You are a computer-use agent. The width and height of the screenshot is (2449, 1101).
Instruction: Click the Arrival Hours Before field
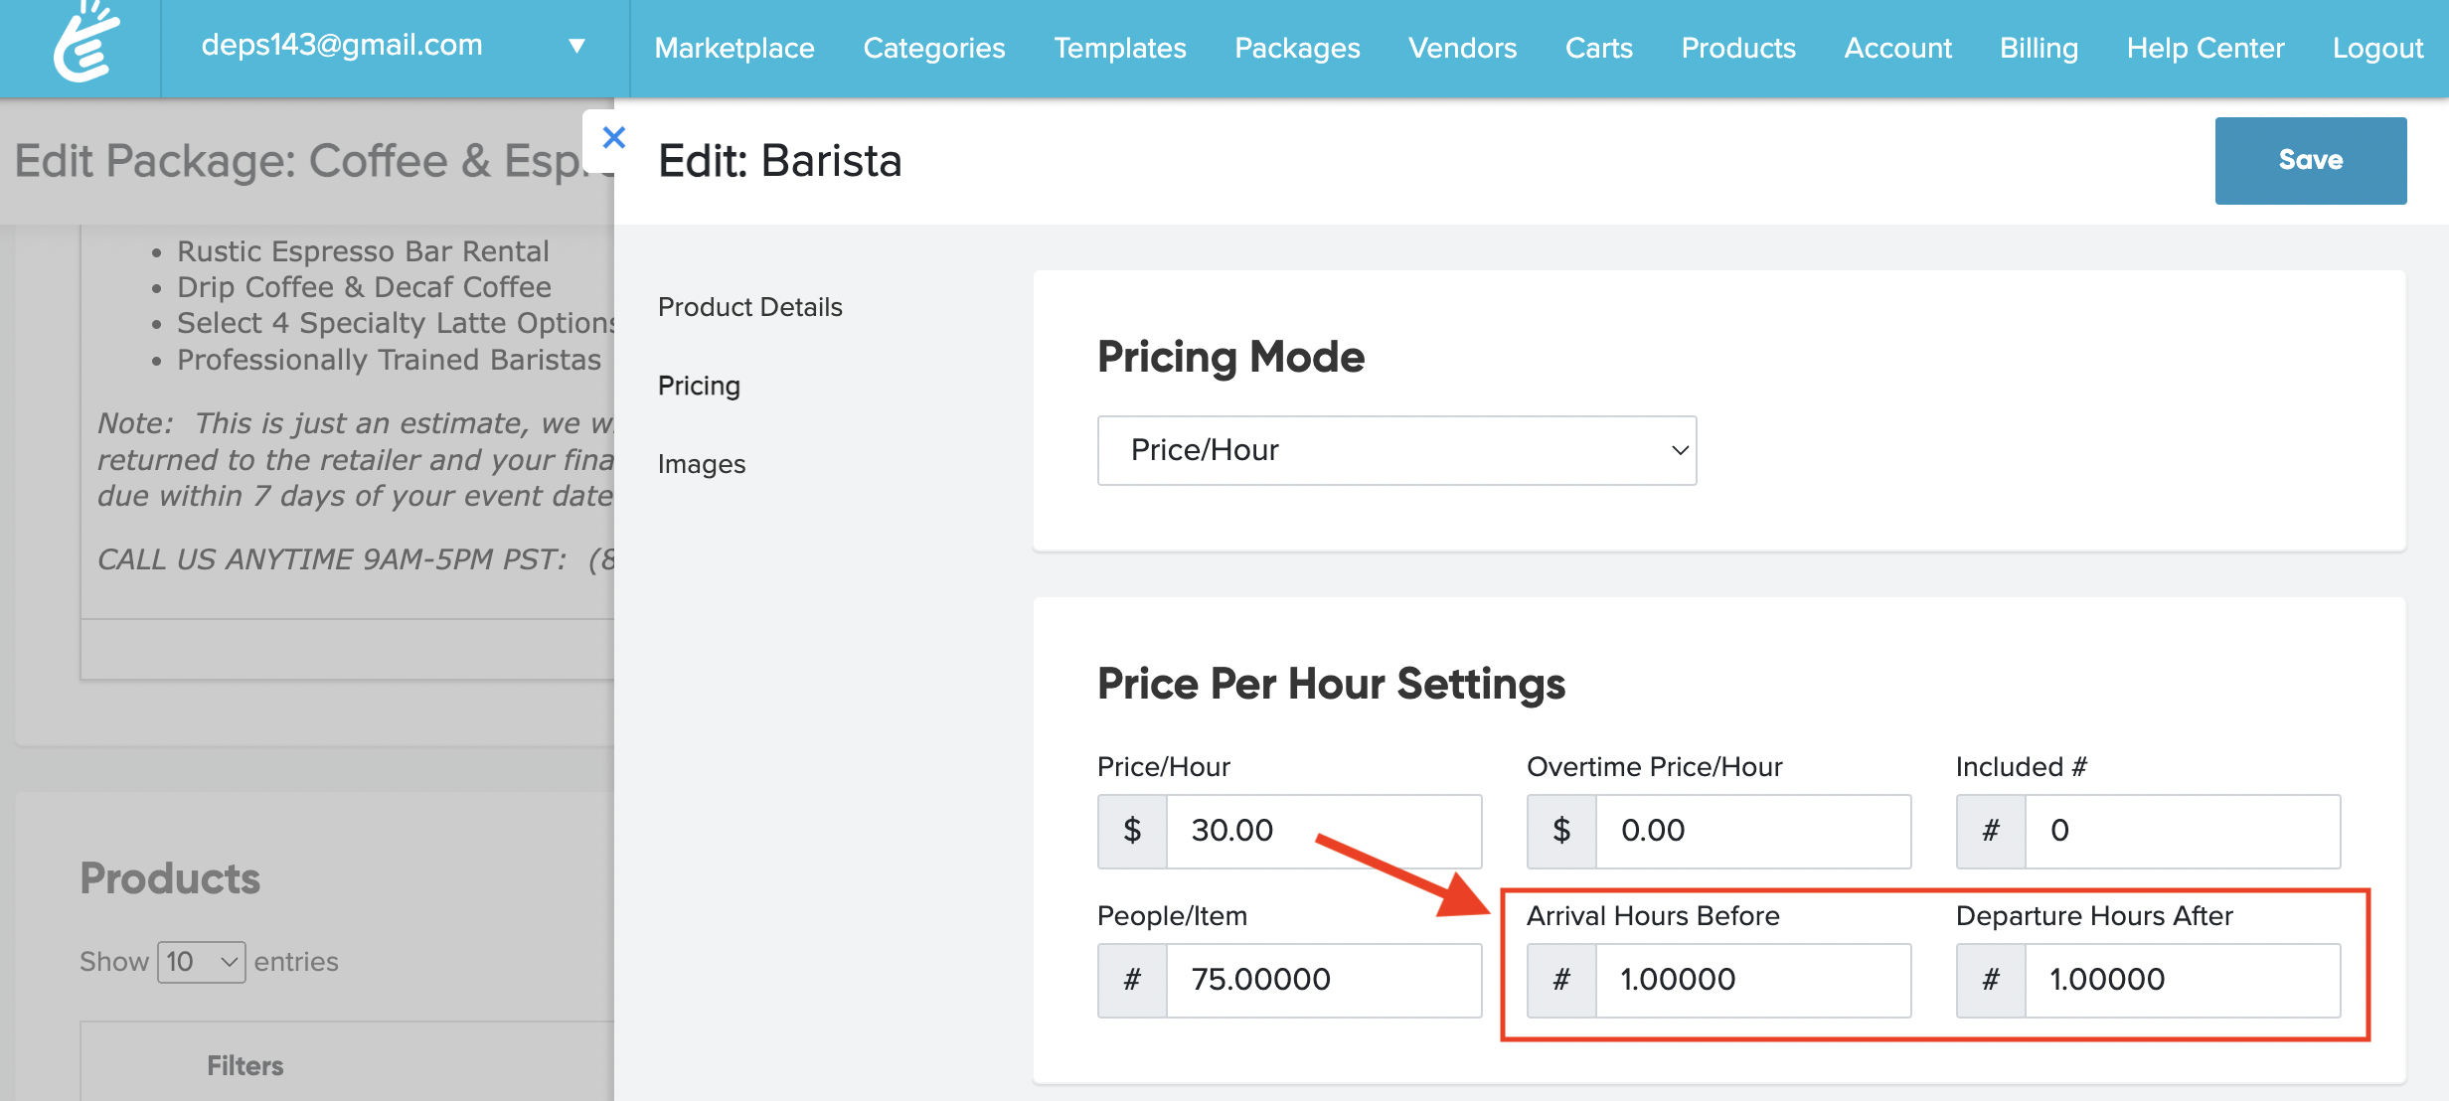tap(1751, 980)
